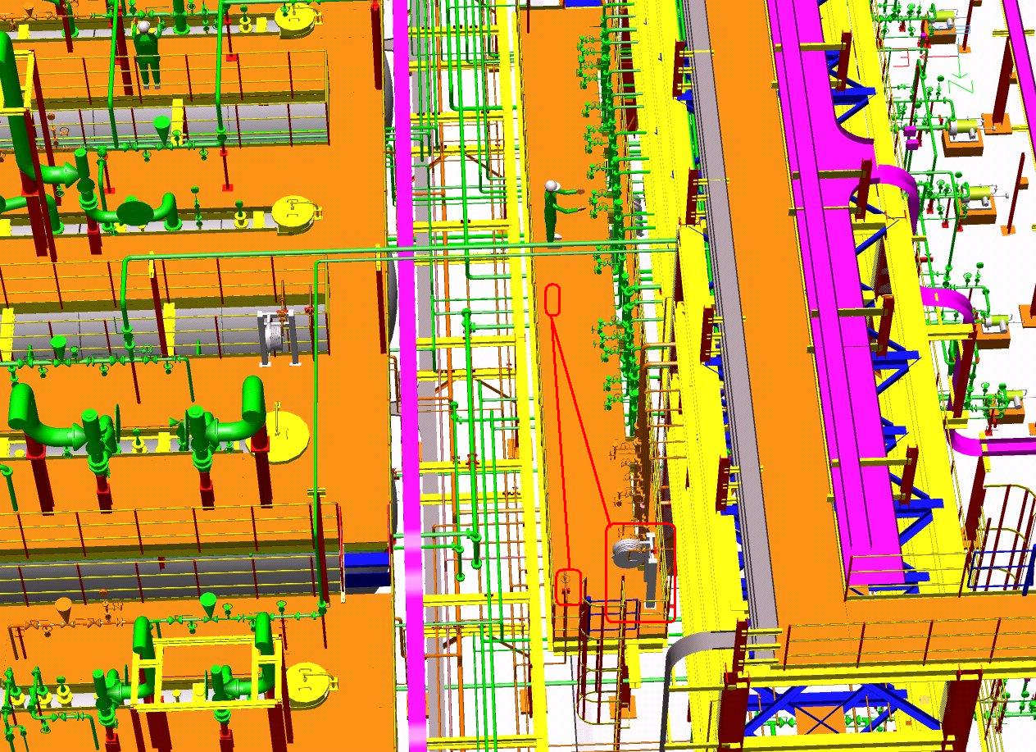Select the worker figure with outstretched arms

pos(557,209)
